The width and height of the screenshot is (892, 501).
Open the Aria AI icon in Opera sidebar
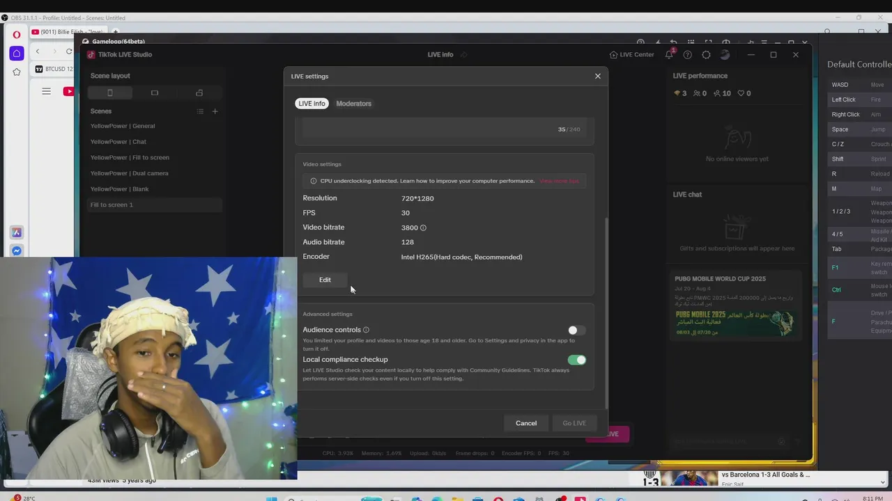17,232
